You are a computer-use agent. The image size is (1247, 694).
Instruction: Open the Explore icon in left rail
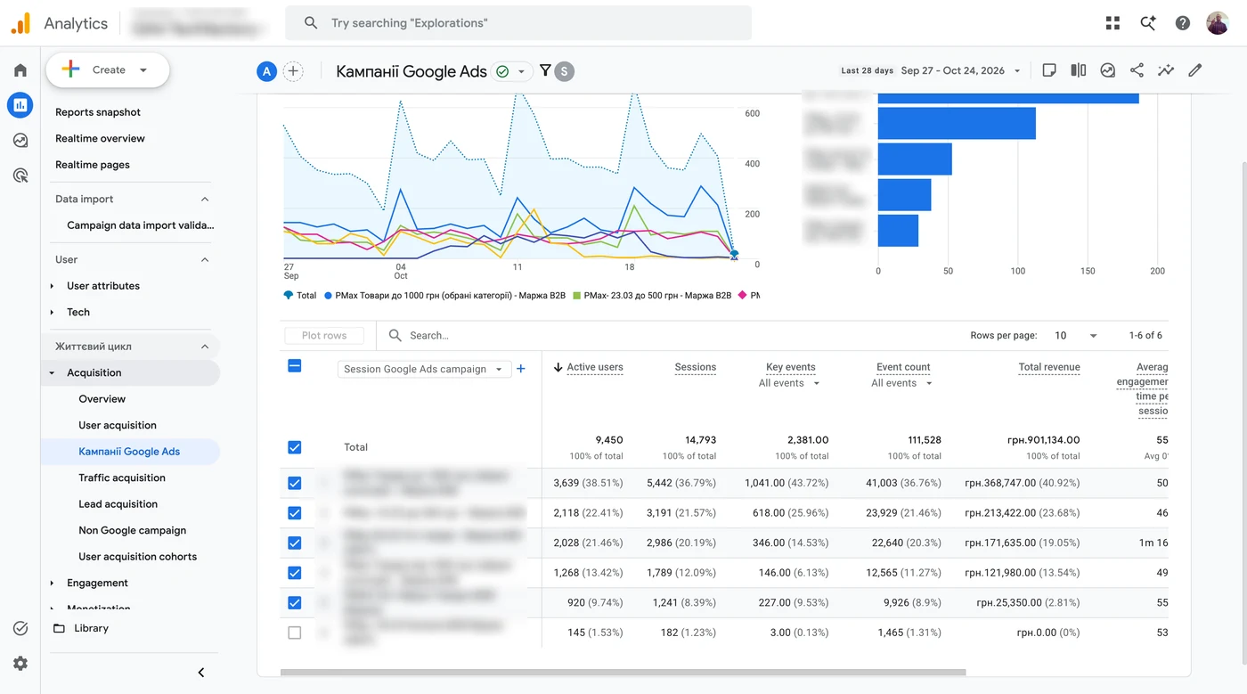pyautogui.click(x=20, y=140)
